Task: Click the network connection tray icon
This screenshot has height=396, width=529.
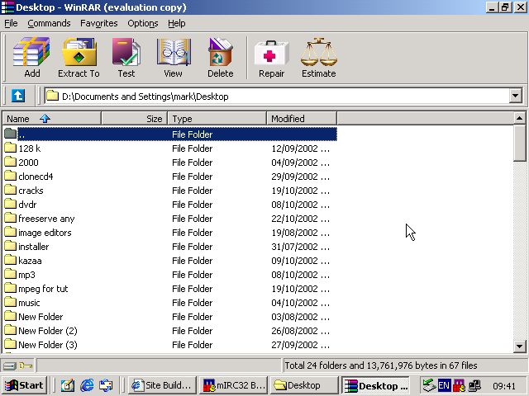Action: pos(474,385)
